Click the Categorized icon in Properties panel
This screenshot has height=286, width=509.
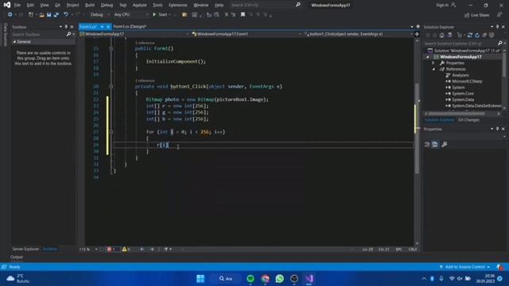click(x=427, y=145)
